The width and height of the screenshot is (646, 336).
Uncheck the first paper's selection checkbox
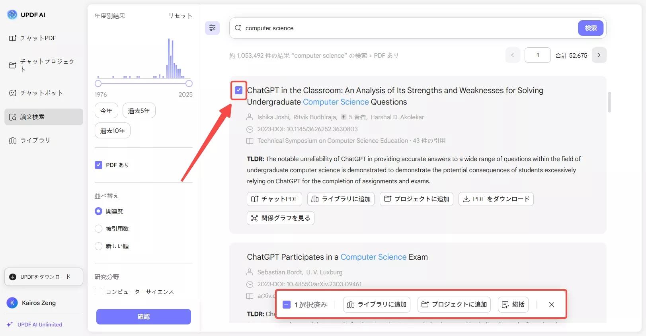pos(238,90)
